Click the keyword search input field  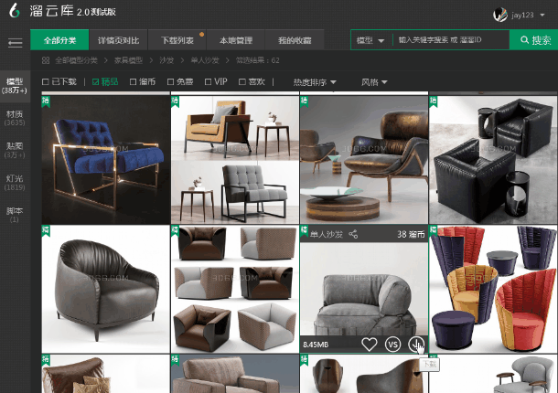click(x=451, y=41)
